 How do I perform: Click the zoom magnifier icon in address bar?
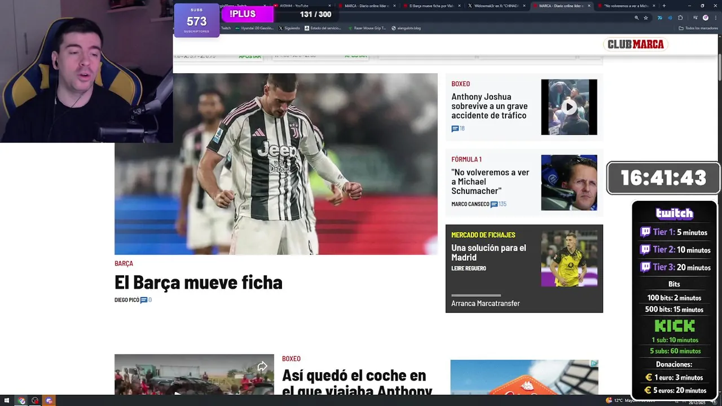click(637, 17)
